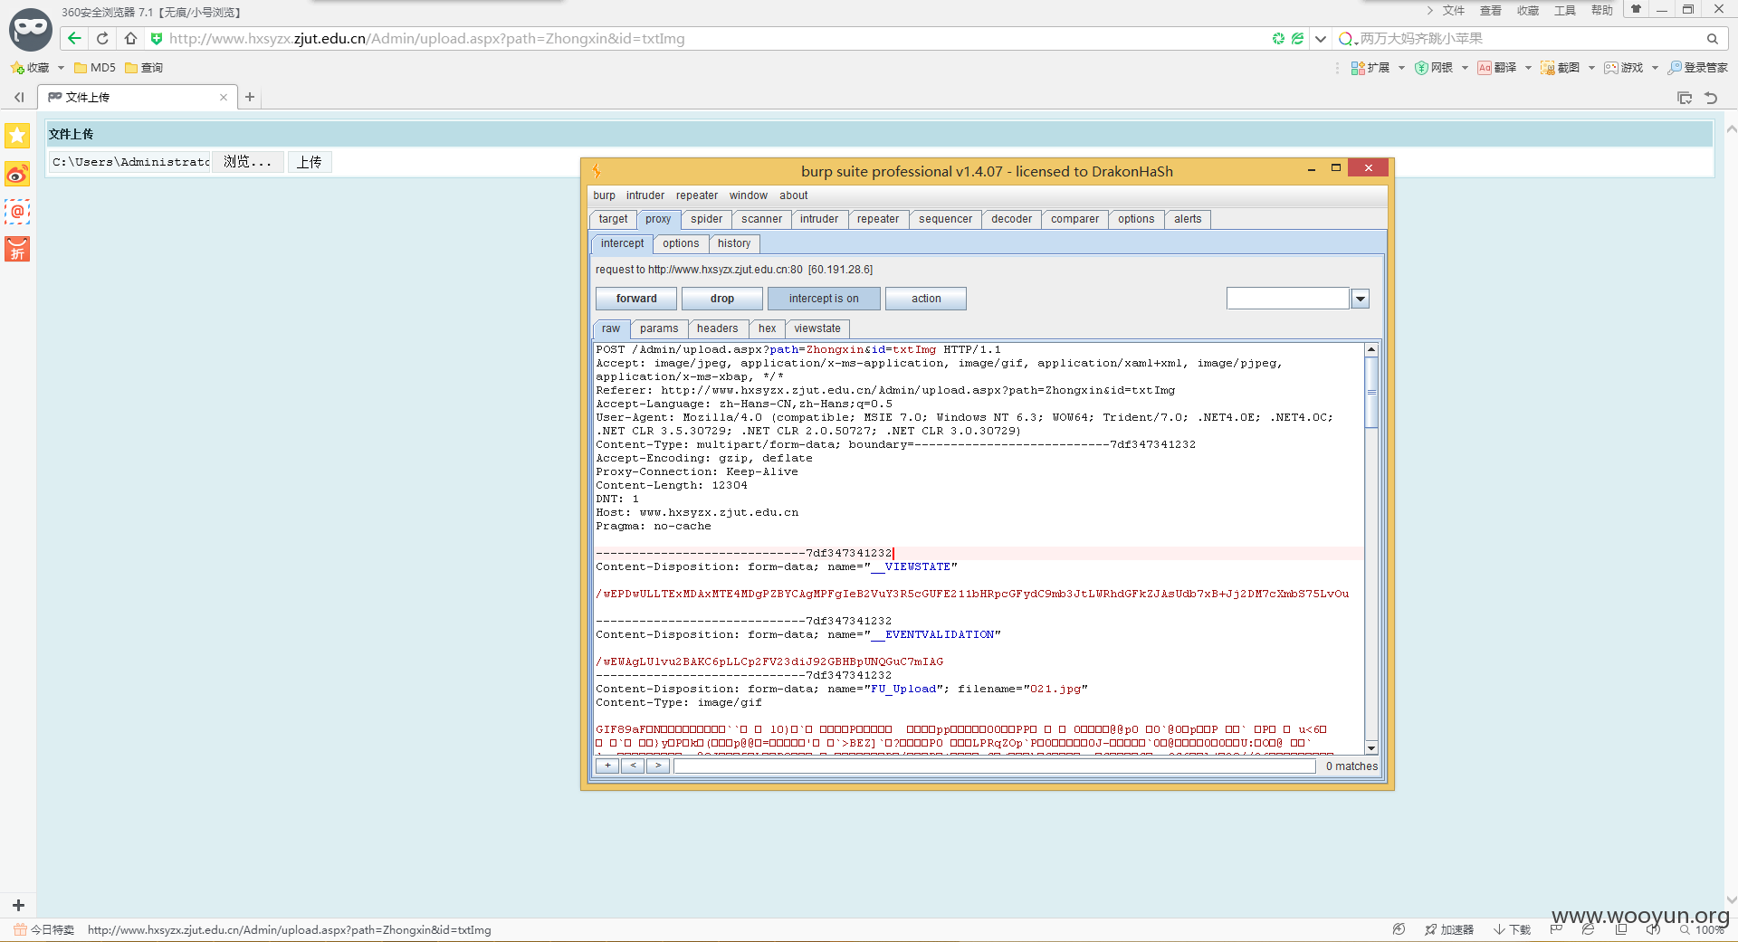
Task: Switch to the sequencer tab
Action: coord(945,219)
